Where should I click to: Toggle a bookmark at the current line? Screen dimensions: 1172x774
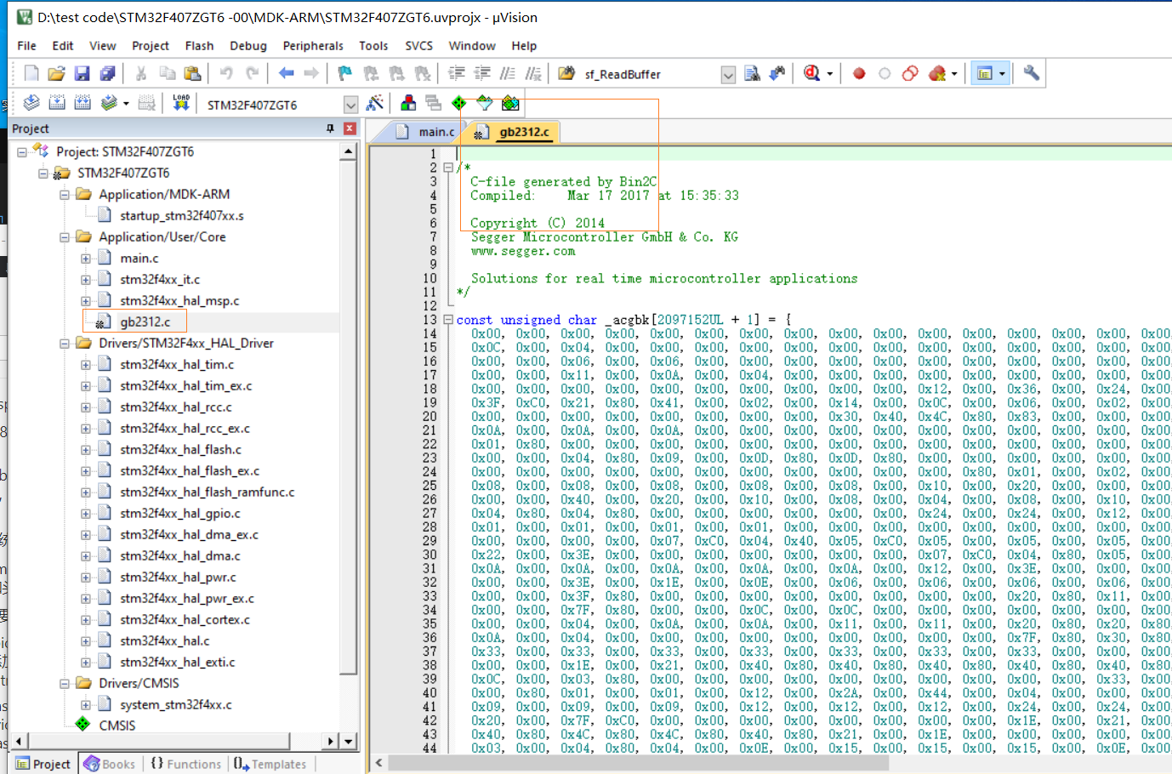pyautogui.click(x=344, y=74)
